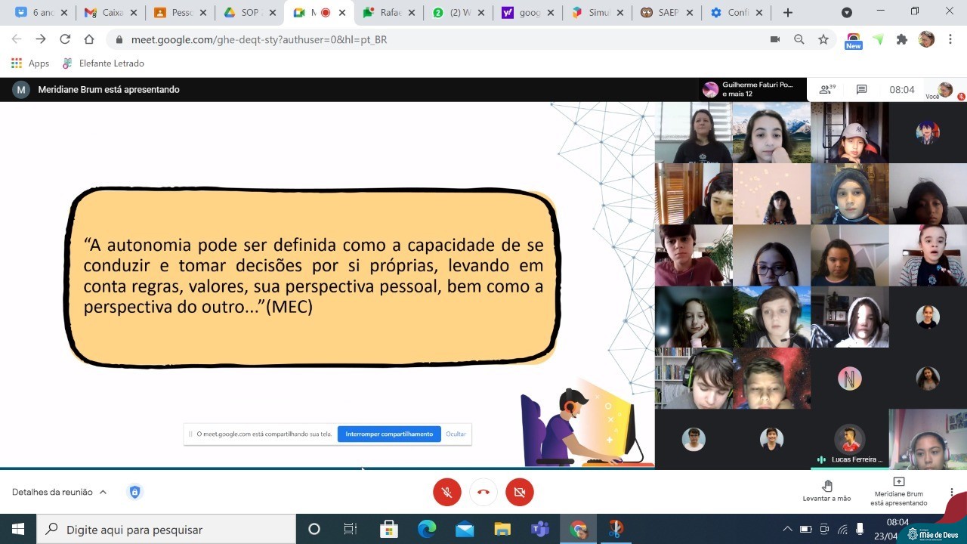Image resolution: width=967 pixels, height=544 pixels.
Task: Show hidden system tray icons chevron
Action: [787, 529]
